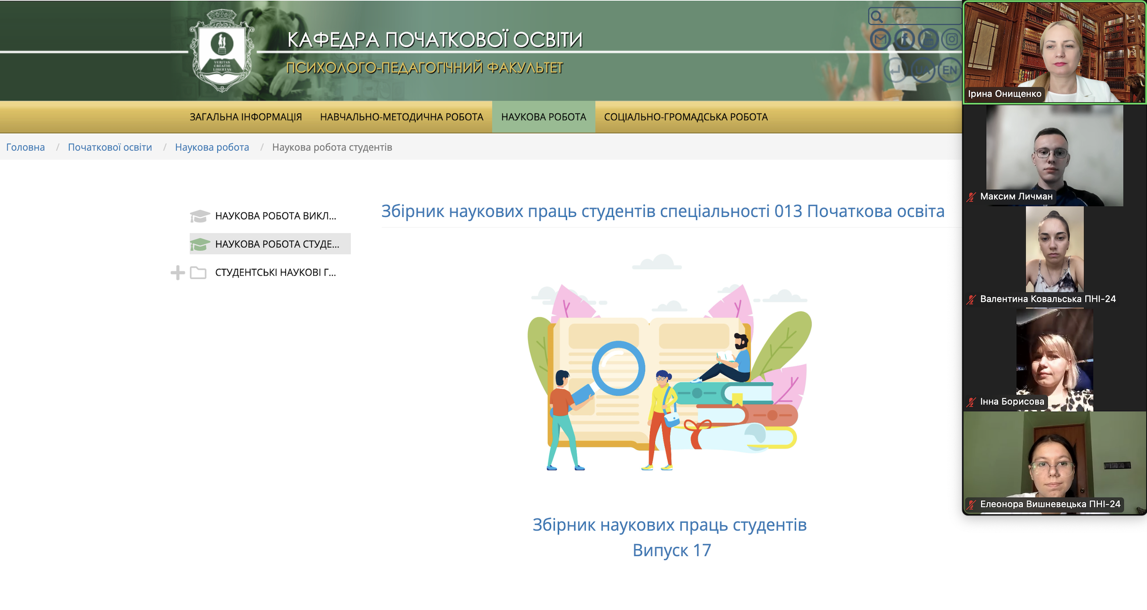Click the email envelope icon in the header

(880, 40)
